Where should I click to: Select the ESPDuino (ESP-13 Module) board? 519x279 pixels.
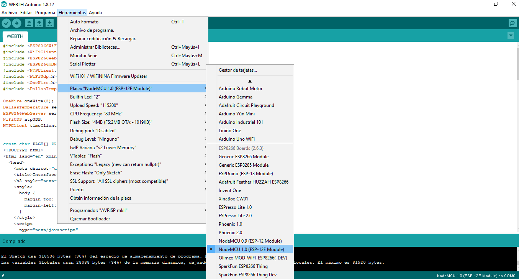(x=250, y=174)
